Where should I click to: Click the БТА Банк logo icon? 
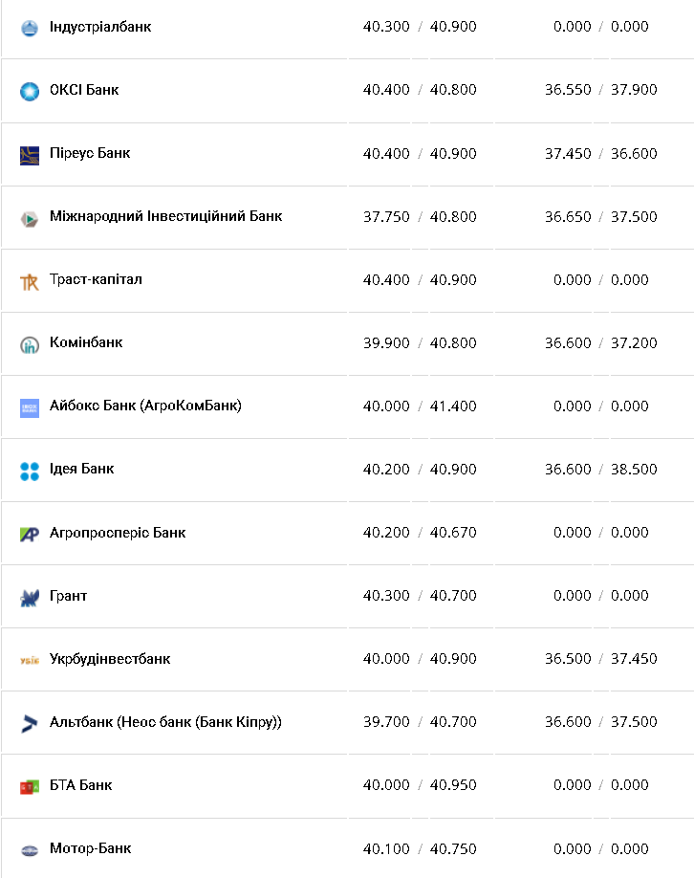(x=30, y=786)
